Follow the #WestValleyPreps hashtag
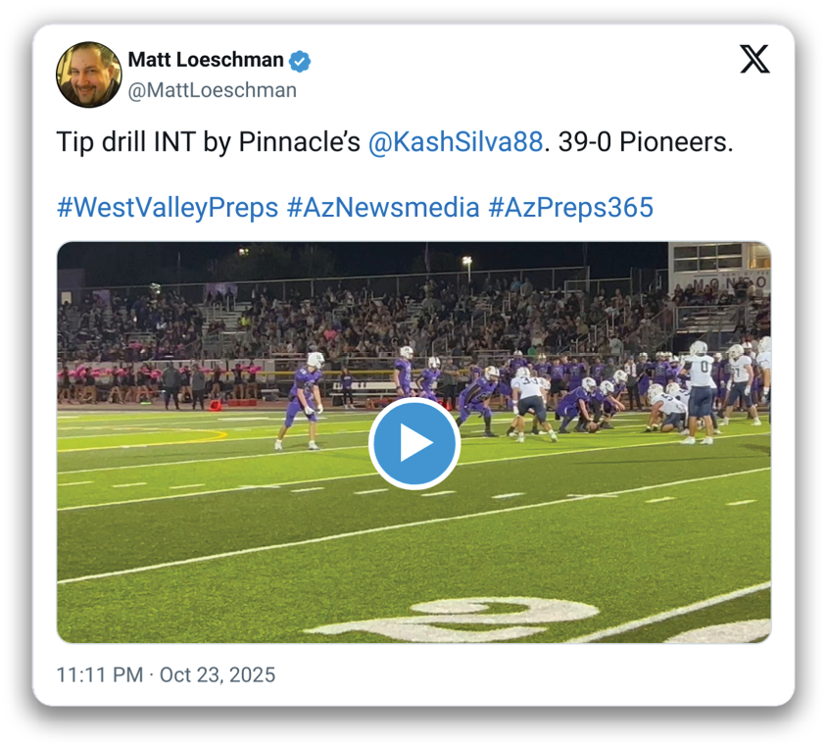Screen dimensions: 827x747 pos(167,208)
